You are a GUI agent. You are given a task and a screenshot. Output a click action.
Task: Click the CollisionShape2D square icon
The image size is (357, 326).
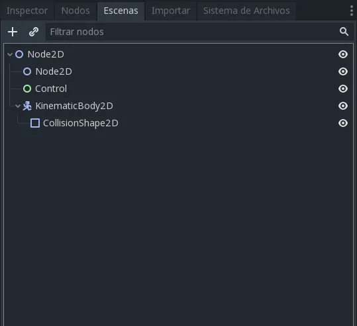[35, 123]
